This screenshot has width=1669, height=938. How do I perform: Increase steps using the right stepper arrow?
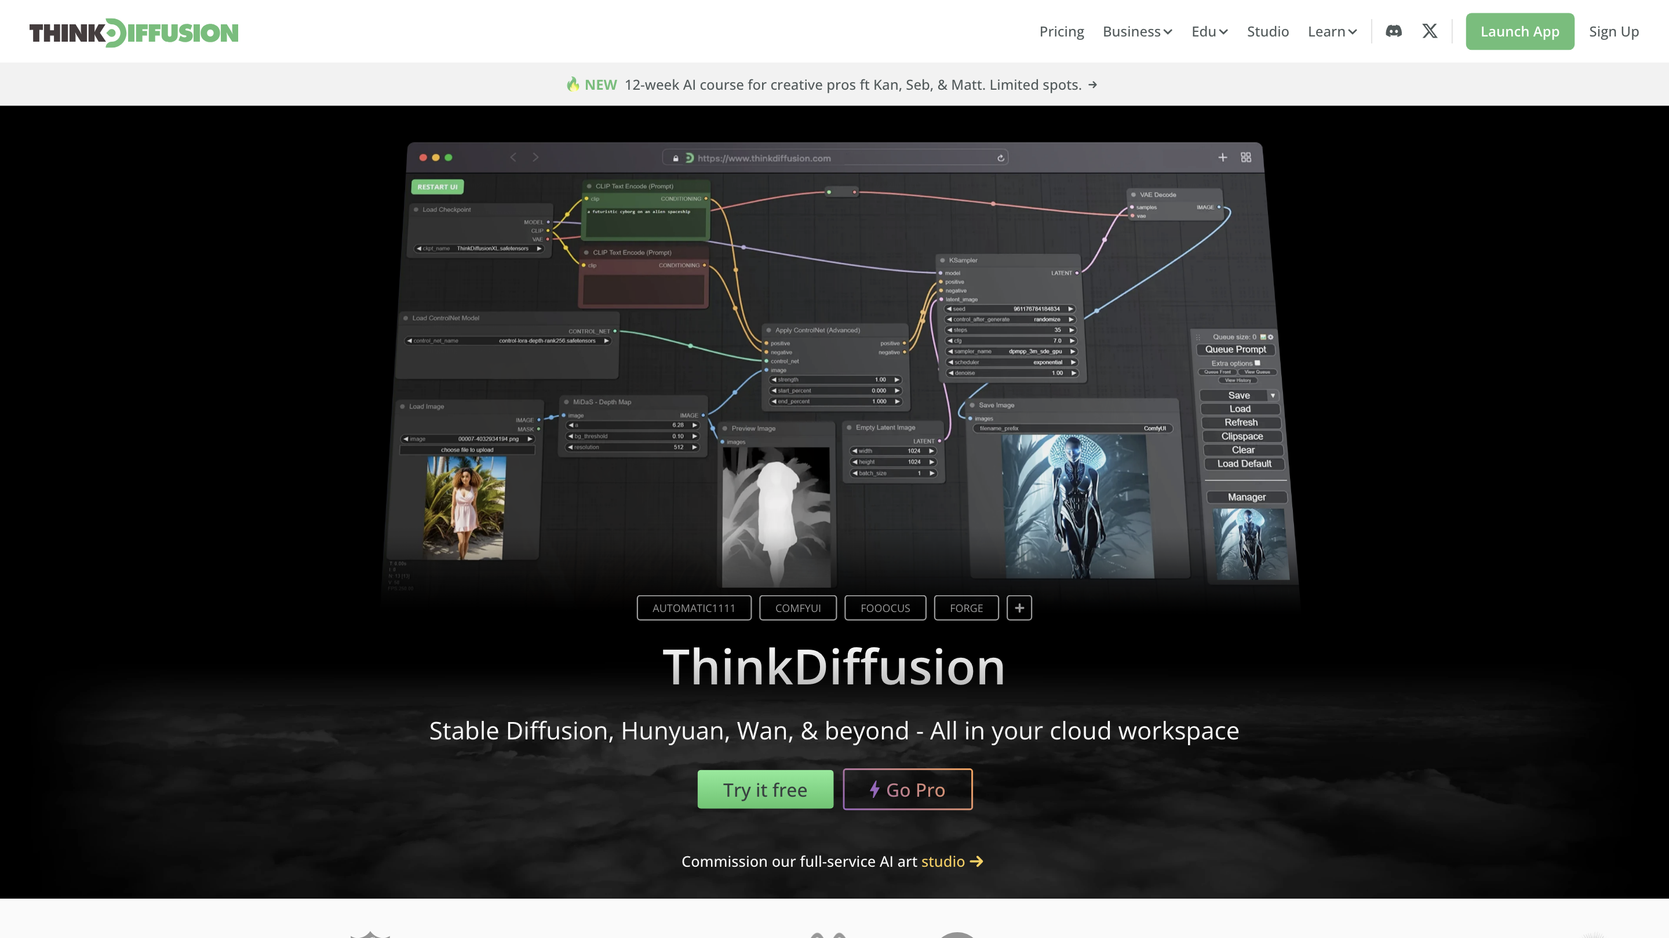coord(1072,329)
